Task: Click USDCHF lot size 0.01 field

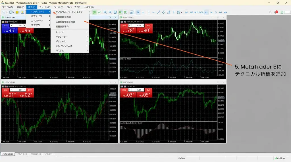Action: pos(18,90)
